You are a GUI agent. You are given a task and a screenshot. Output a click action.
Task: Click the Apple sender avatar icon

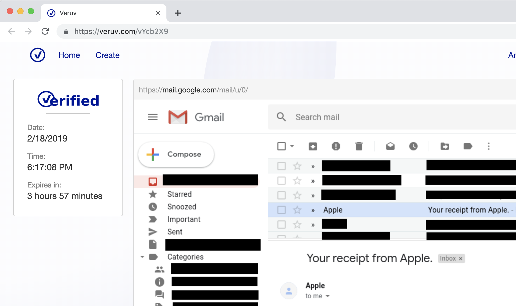289,291
